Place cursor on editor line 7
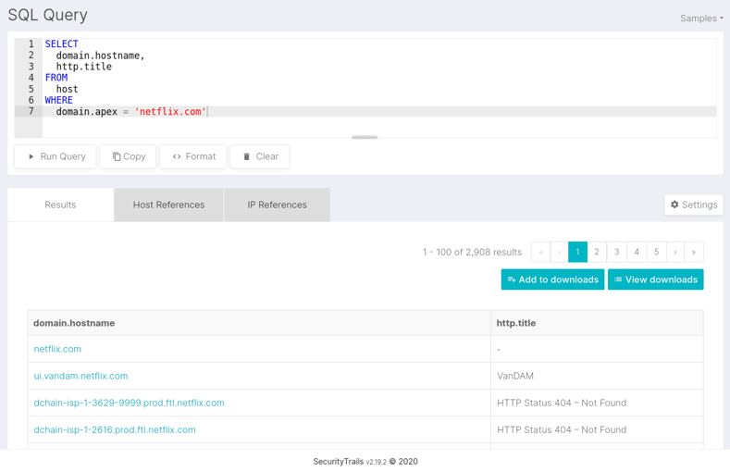Image resolution: width=730 pixels, height=472 pixels. tap(379, 111)
